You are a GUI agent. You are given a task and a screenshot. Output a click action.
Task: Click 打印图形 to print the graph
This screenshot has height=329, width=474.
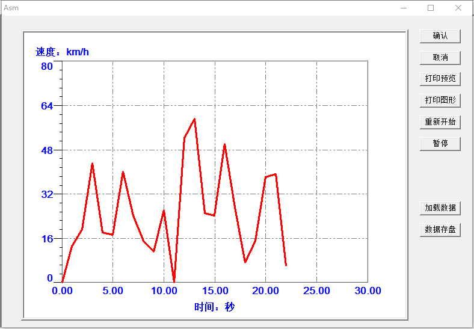click(x=440, y=100)
